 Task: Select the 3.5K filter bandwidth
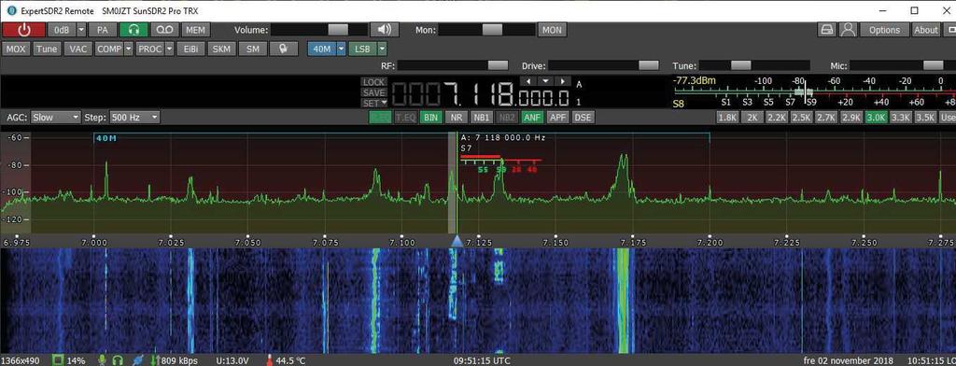925,117
